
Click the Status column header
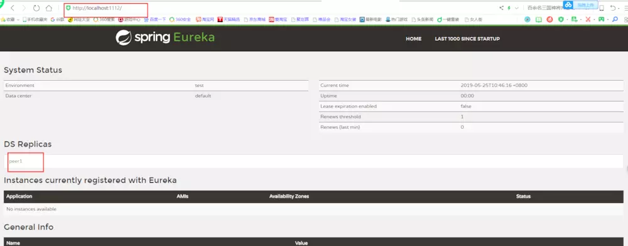[x=524, y=196]
